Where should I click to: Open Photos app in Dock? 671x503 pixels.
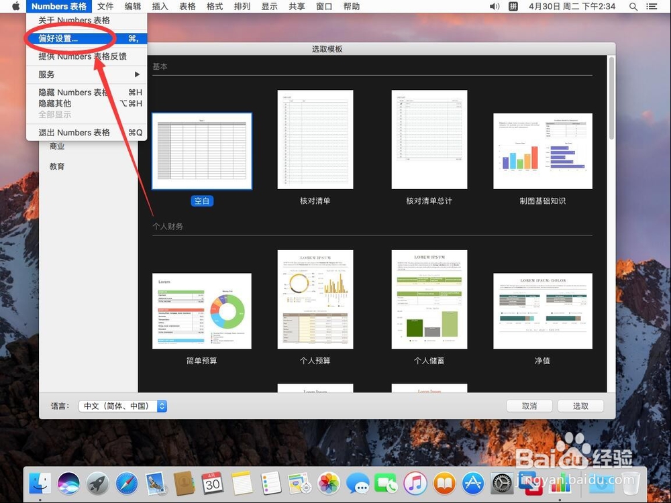tap(329, 484)
